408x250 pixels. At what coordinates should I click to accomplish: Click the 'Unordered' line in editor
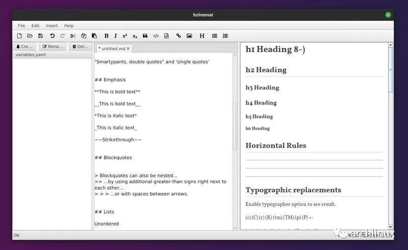coord(107,223)
